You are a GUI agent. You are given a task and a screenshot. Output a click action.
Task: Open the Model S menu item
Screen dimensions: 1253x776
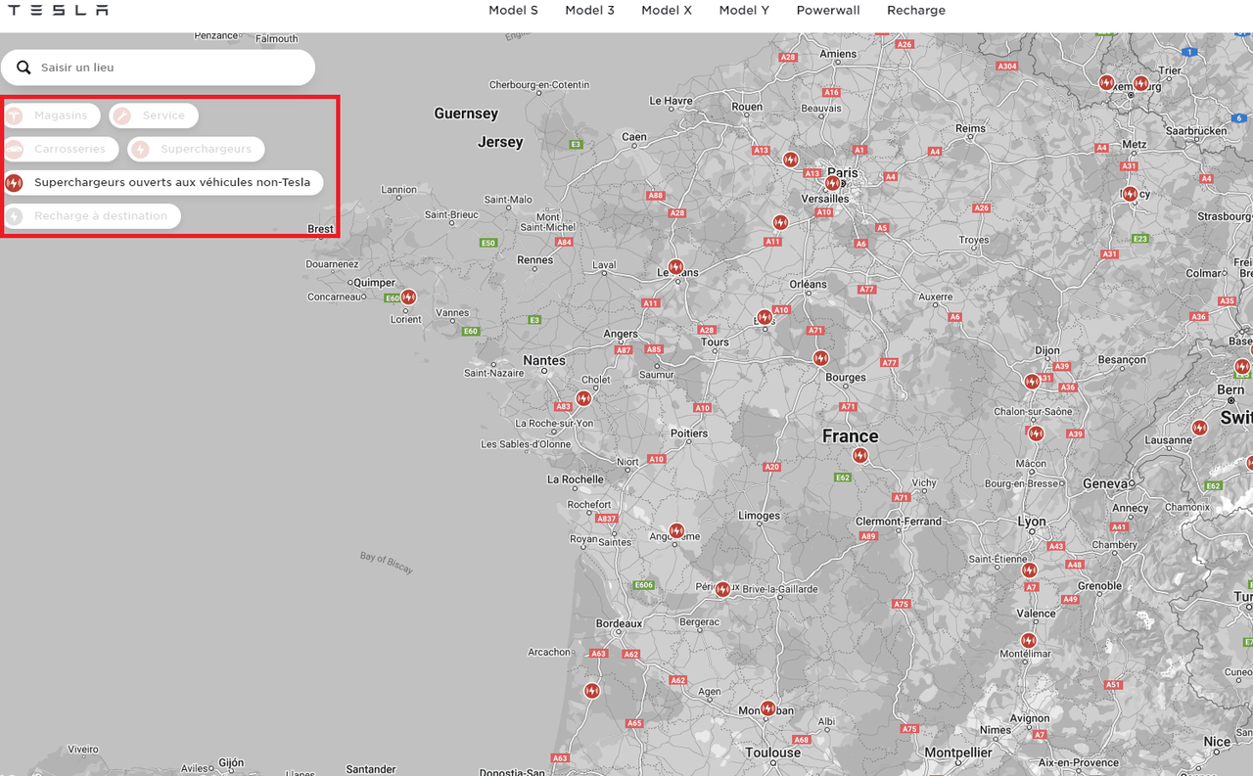513,10
